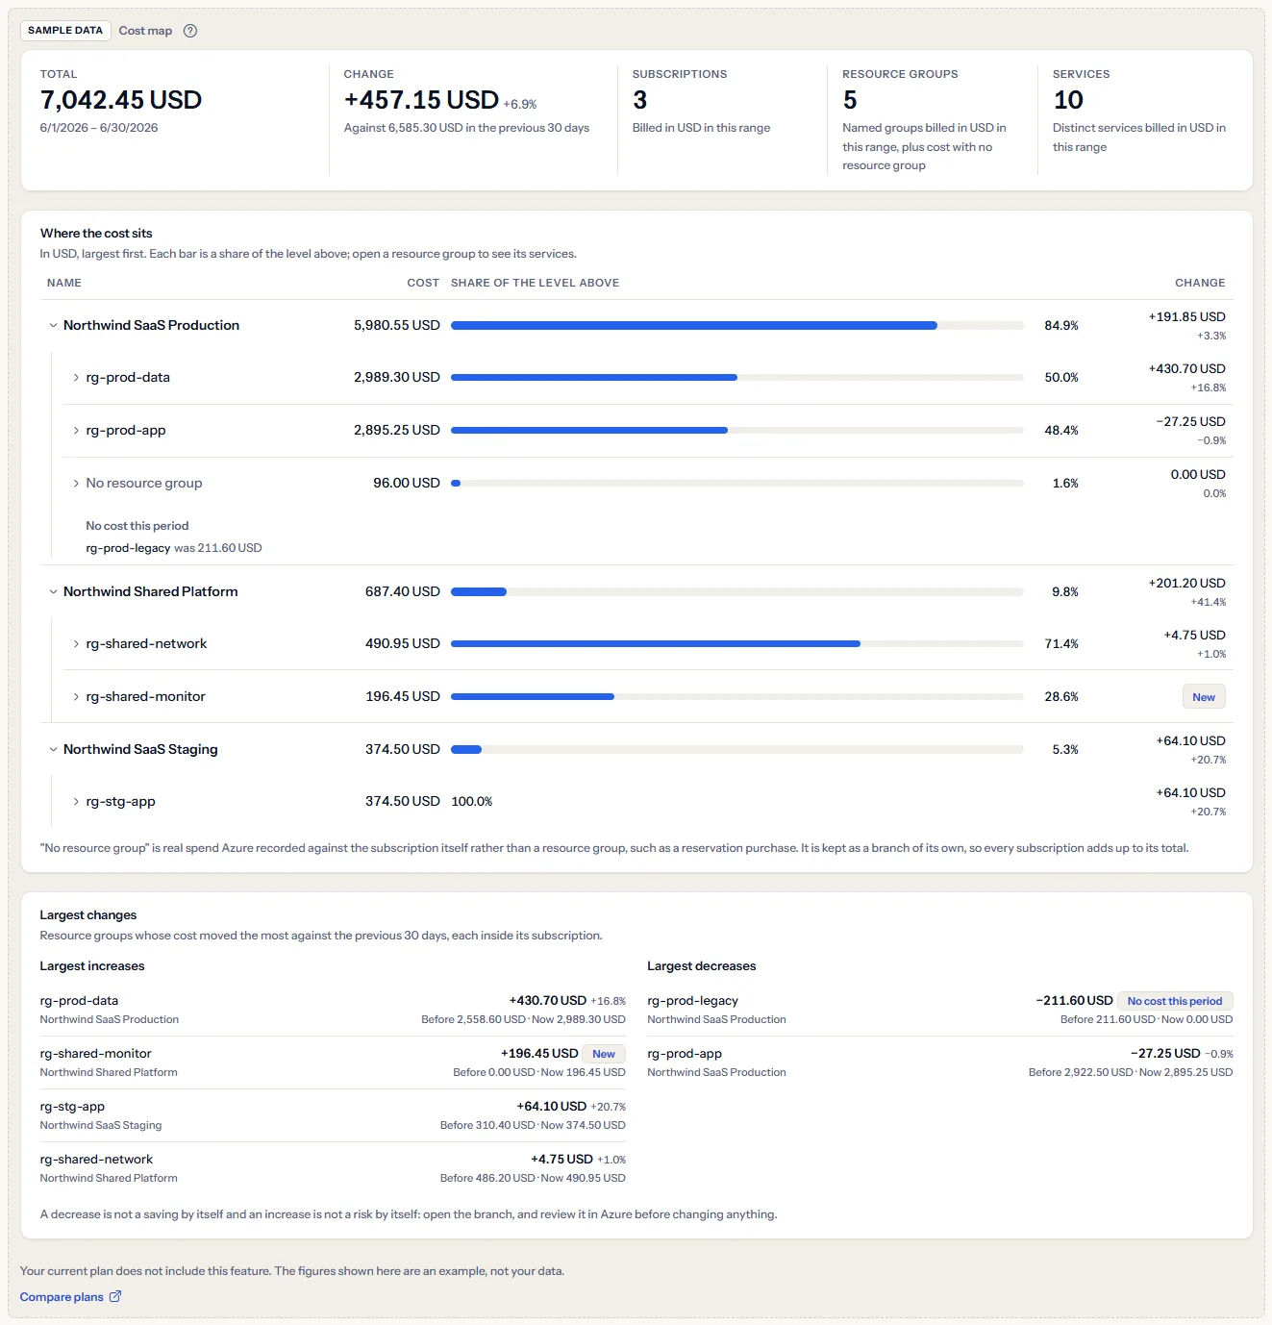The height and width of the screenshot is (1325, 1272).
Task: Click the Where the cost sits heading
Action: pos(96,234)
